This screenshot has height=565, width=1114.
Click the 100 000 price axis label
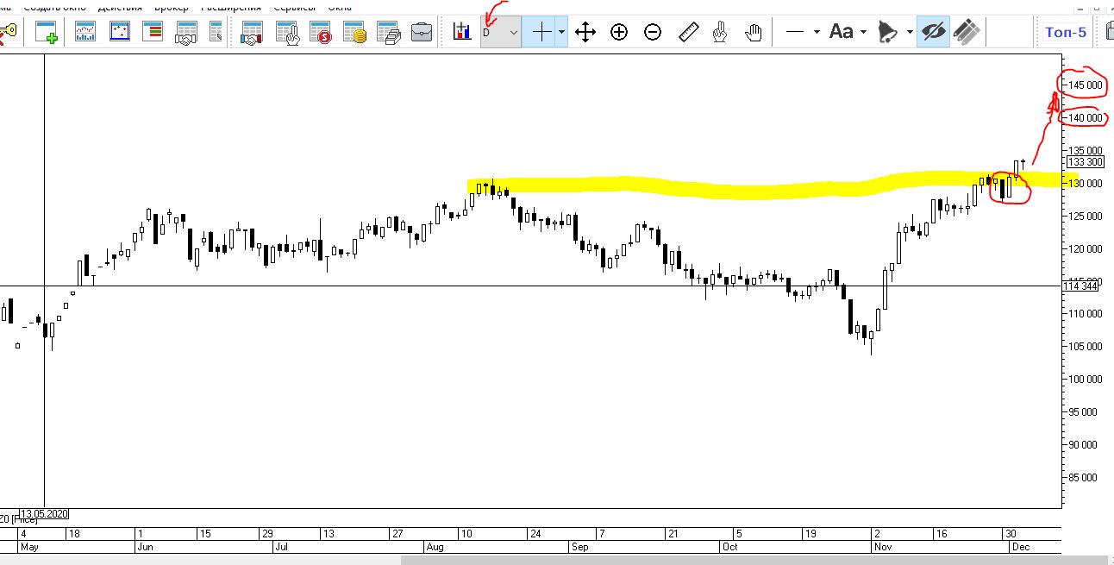point(1086,380)
